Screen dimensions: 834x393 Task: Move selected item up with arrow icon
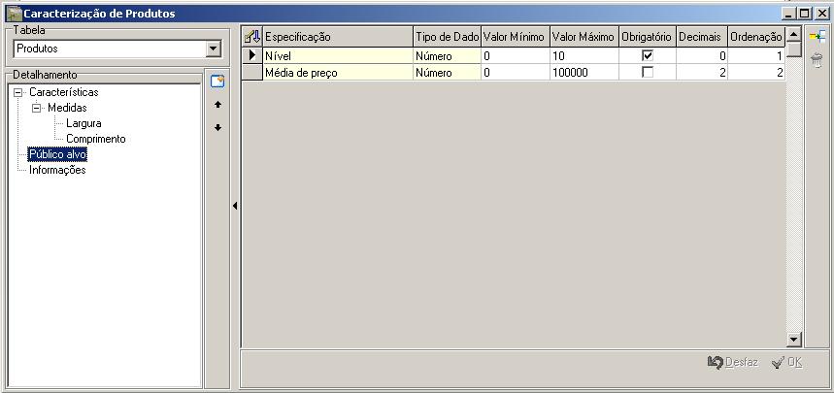pyautogui.click(x=217, y=104)
